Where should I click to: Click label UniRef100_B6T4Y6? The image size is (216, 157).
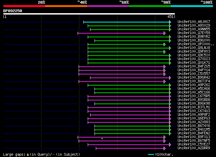pos(194,126)
